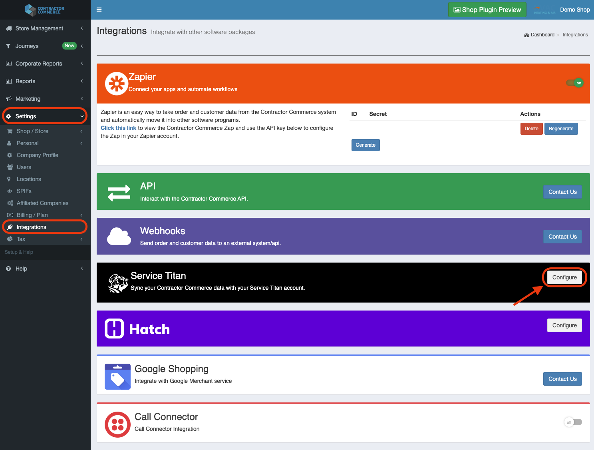
Task: Click Contact Us for API
Action: pos(562,192)
